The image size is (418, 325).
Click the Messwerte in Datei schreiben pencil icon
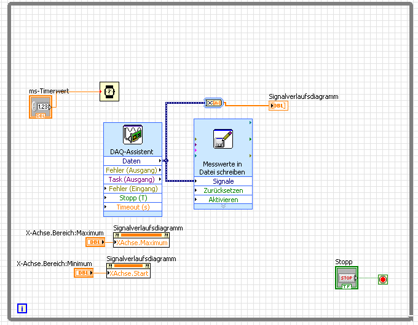(x=223, y=139)
